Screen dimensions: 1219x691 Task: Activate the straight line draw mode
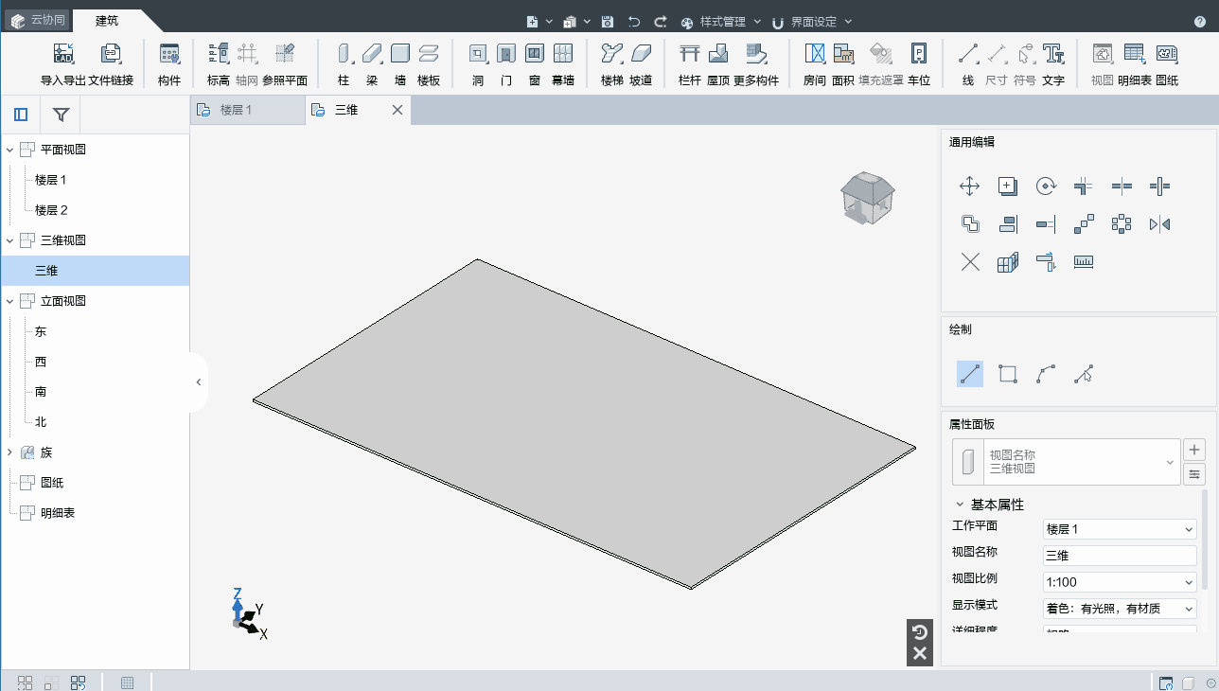tap(970, 374)
